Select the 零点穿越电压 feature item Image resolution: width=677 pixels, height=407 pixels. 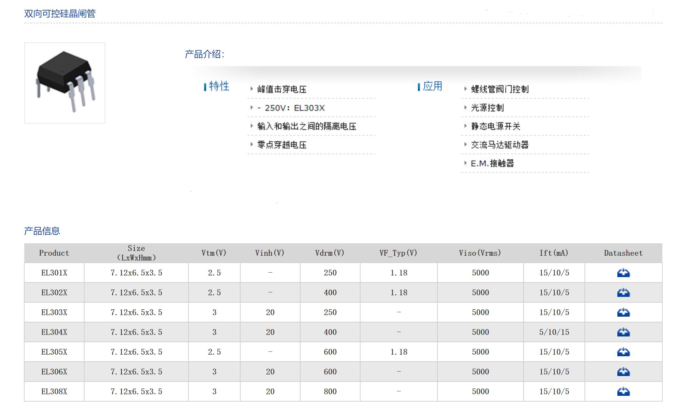[x=282, y=145]
